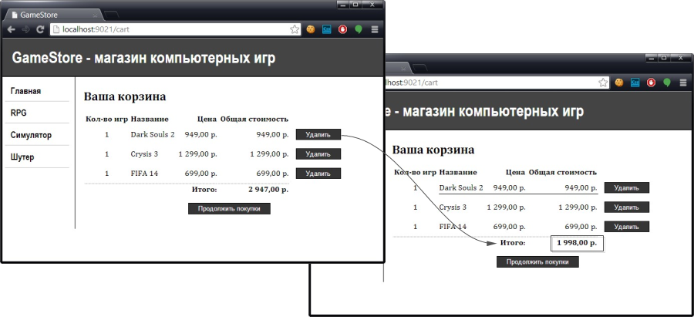Remove FIFA 14 with Удалить in the front window
694x317 pixels.
318,174
